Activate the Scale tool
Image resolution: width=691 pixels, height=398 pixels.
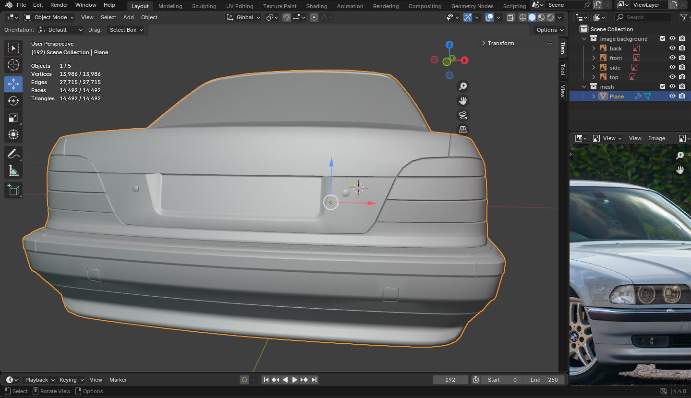[13, 118]
